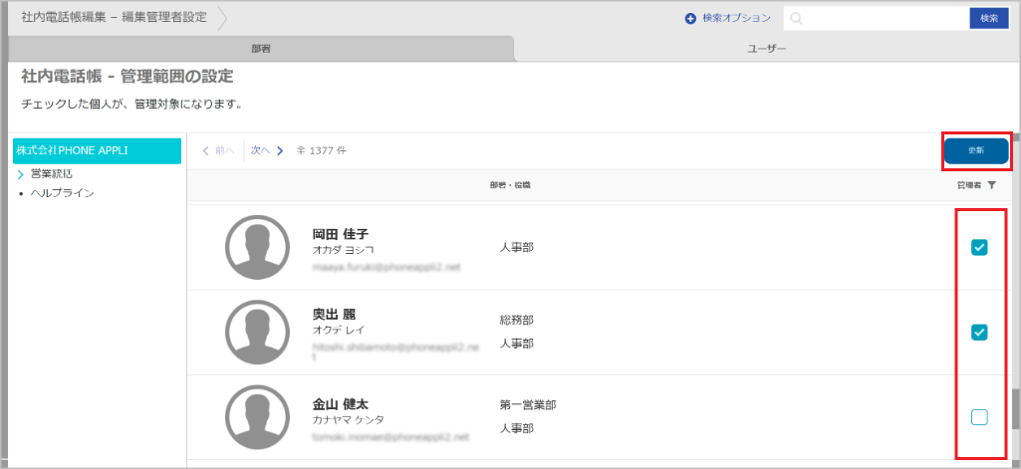Click the vertical scrollbar thumb
The height and width of the screenshot is (469, 1021).
click(1016, 408)
